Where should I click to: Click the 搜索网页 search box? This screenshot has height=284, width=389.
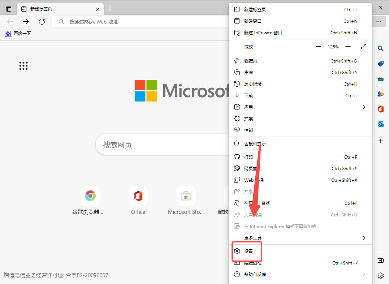163,145
